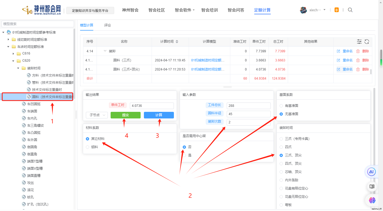Choose 三爪、顶尖 radio option
383x211 pixels.
281,155
